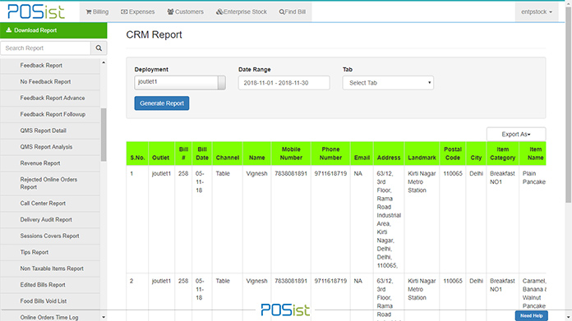Image resolution: width=572 pixels, height=321 pixels.
Task: Click the Channel column header
Action: (x=228, y=154)
